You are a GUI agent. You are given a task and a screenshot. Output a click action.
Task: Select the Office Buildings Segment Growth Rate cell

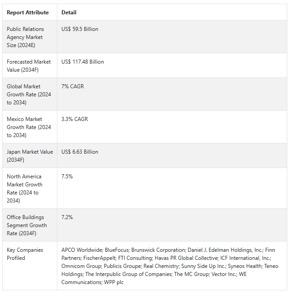[26, 225]
